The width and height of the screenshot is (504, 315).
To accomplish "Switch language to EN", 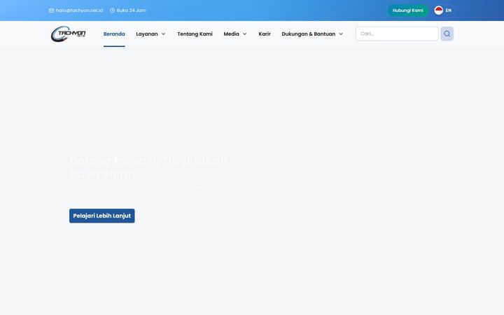I will (449, 10).
